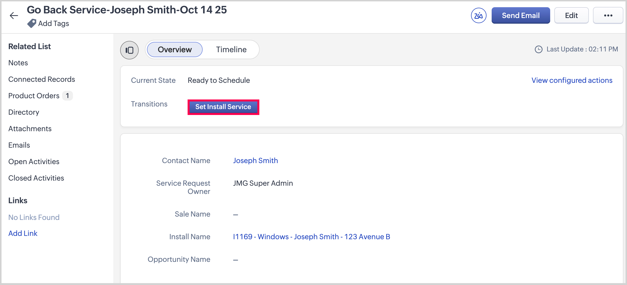Click the Product Orders count badge
This screenshot has height=285, width=627.
68,96
